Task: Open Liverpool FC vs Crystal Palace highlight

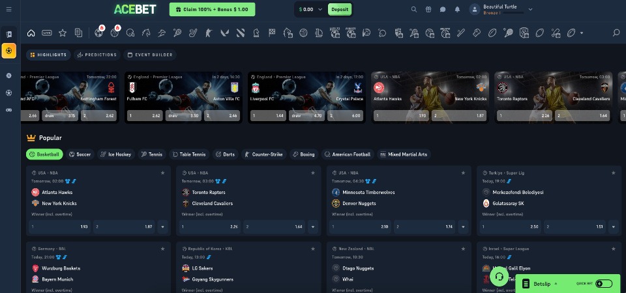Action: click(306, 97)
